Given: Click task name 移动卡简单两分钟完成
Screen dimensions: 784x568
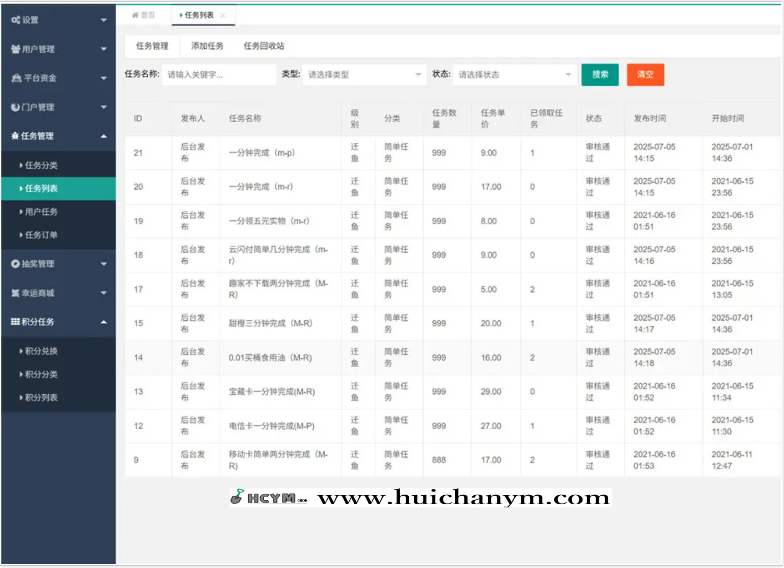Looking at the screenshot, I should coord(278,460).
